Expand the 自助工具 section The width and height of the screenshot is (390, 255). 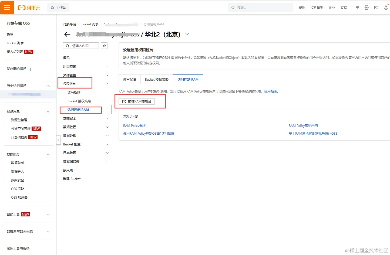click(x=48, y=215)
